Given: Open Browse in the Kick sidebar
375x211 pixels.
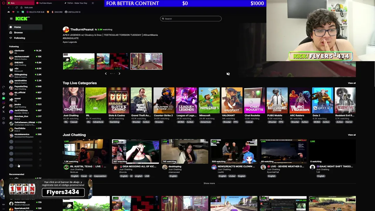Looking at the screenshot, I should point(25,33).
